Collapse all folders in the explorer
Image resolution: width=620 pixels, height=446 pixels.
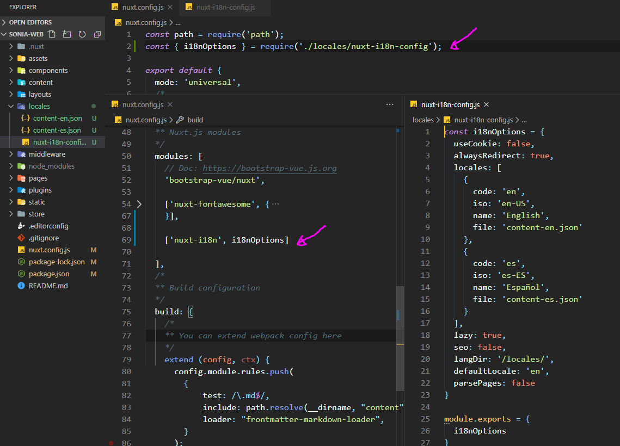pyautogui.click(x=97, y=34)
